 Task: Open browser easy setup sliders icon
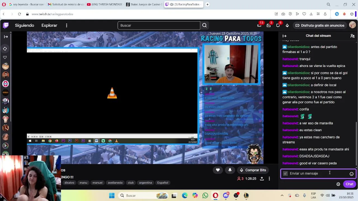point(318,14)
